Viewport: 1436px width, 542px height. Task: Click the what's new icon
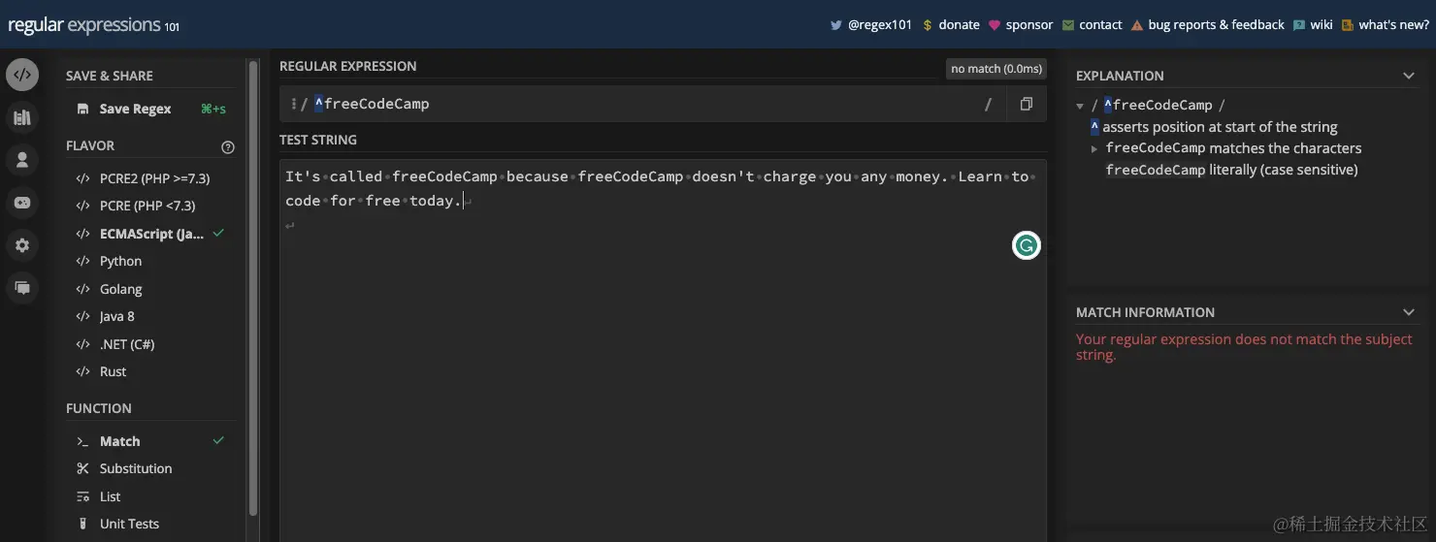coord(1348,25)
